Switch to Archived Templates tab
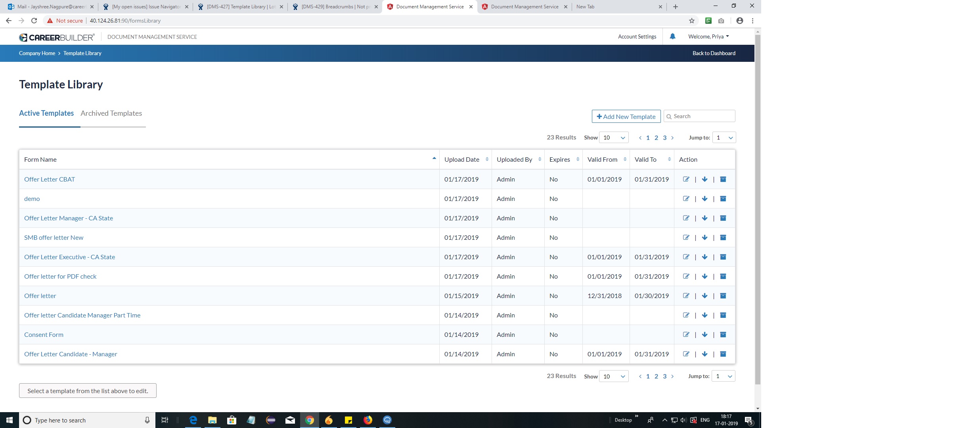961x428 pixels. point(111,113)
